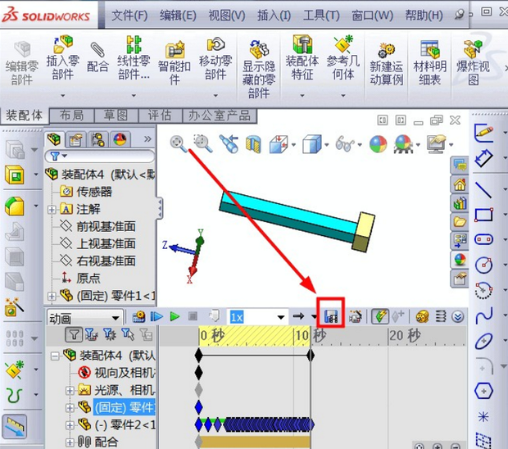The width and height of the screenshot is (508, 449).
Task: Open Bill of Materials (材料明细表) tool
Action: tap(429, 63)
